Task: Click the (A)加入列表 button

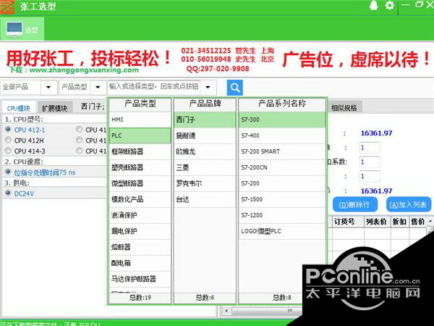Action: 409,205
